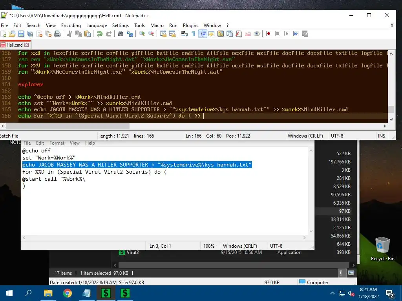Click Notepad++ vertical scrollbar down arrow
Viewport: 402px width, 301px height.
pos(391,119)
